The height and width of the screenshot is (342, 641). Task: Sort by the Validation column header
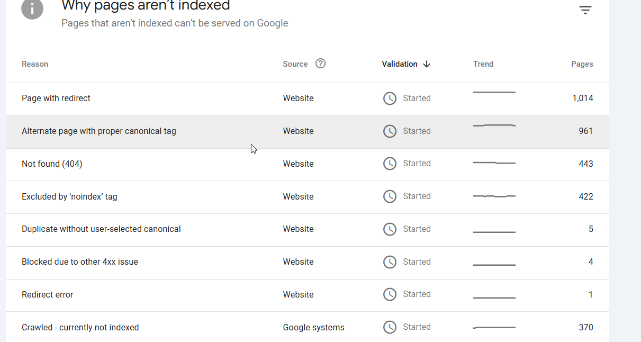click(x=400, y=64)
